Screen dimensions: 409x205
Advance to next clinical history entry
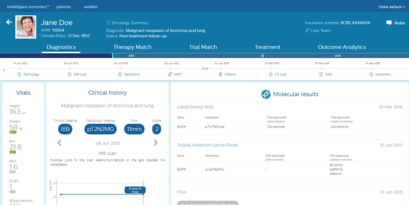tap(156, 143)
